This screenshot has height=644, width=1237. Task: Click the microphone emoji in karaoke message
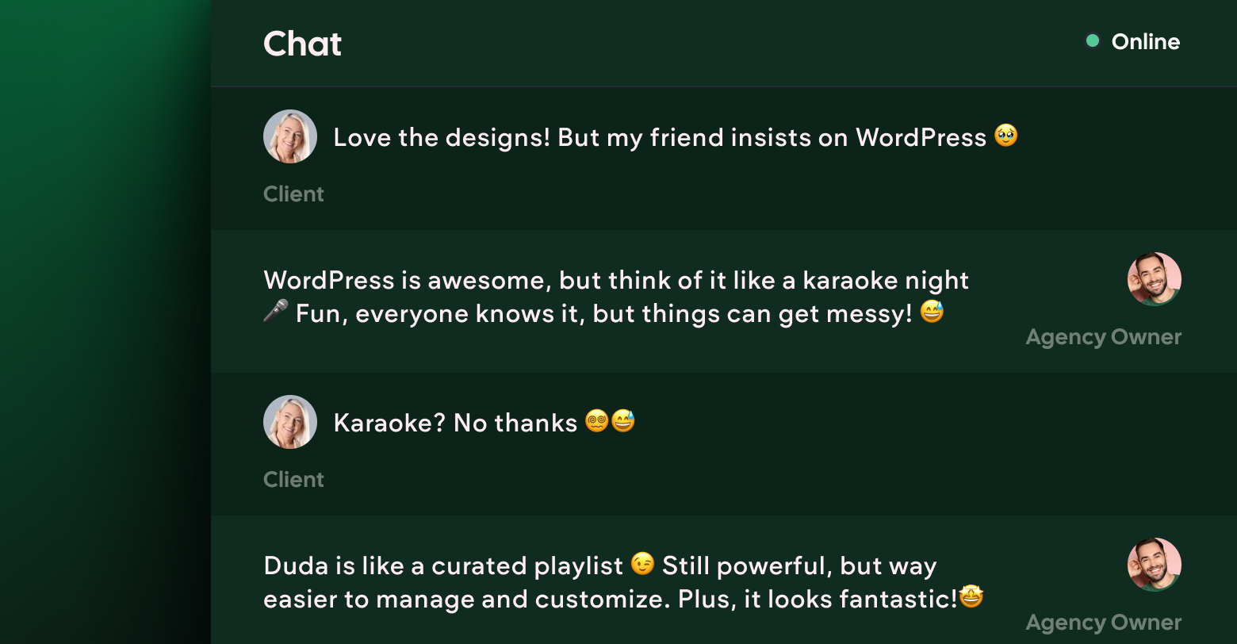coord(275,312)
